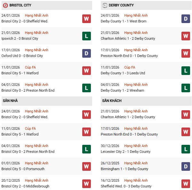Click W badge for Sheffield Wed. vs Derby County

click(186, 184)
